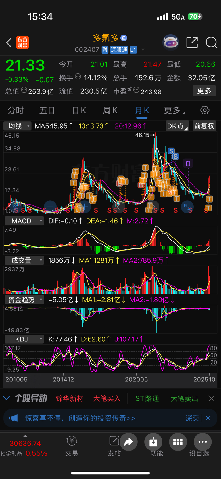221x479 pixels.
Task: Open the 惊喜享不停 promo link
Action: [80, 418]
